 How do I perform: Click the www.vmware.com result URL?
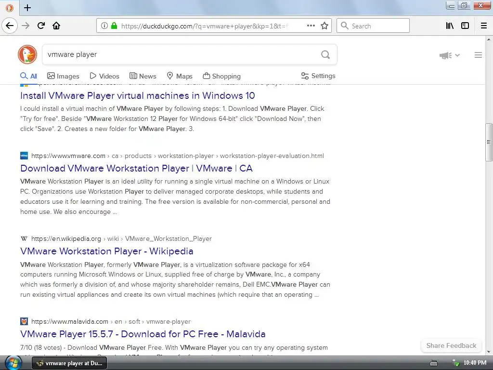(68, 156)
